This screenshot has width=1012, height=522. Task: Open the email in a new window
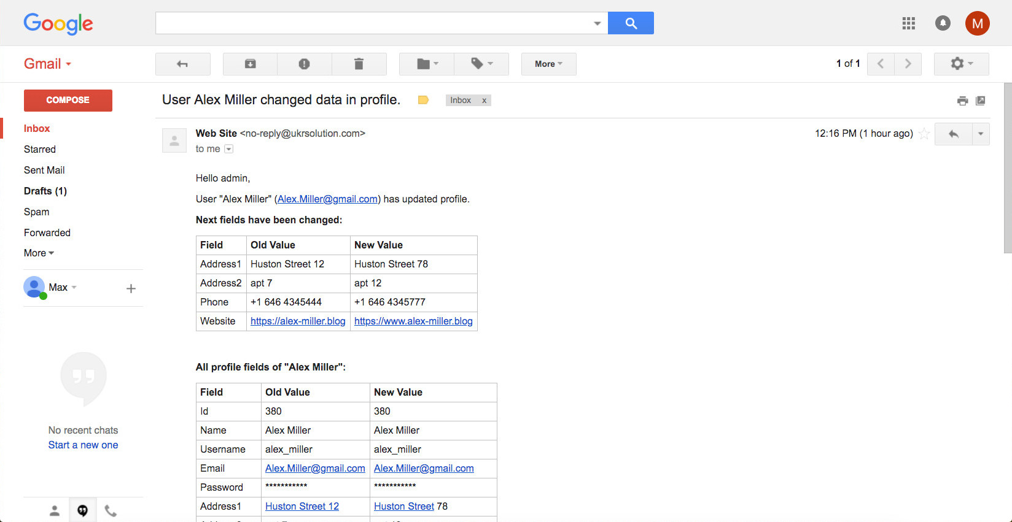(981, 101)
